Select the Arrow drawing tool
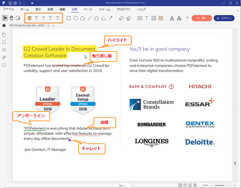This screenshot has width=241, height=188. point(110,18)
